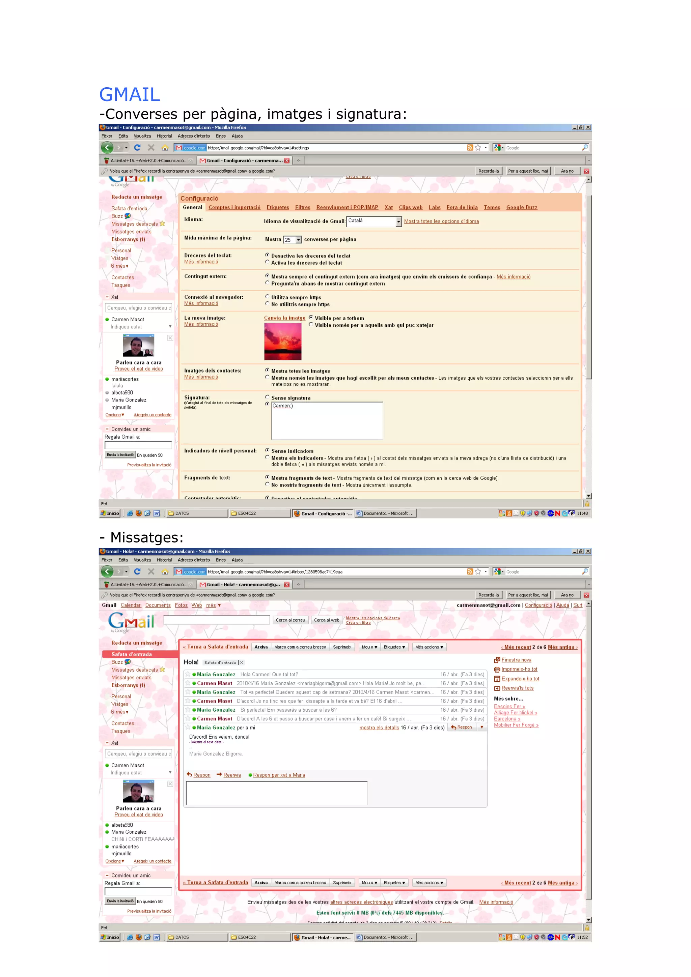Screen dimensions: 691x977
Task: Switch to the Filtres settings tab
Action: point(302,207)
